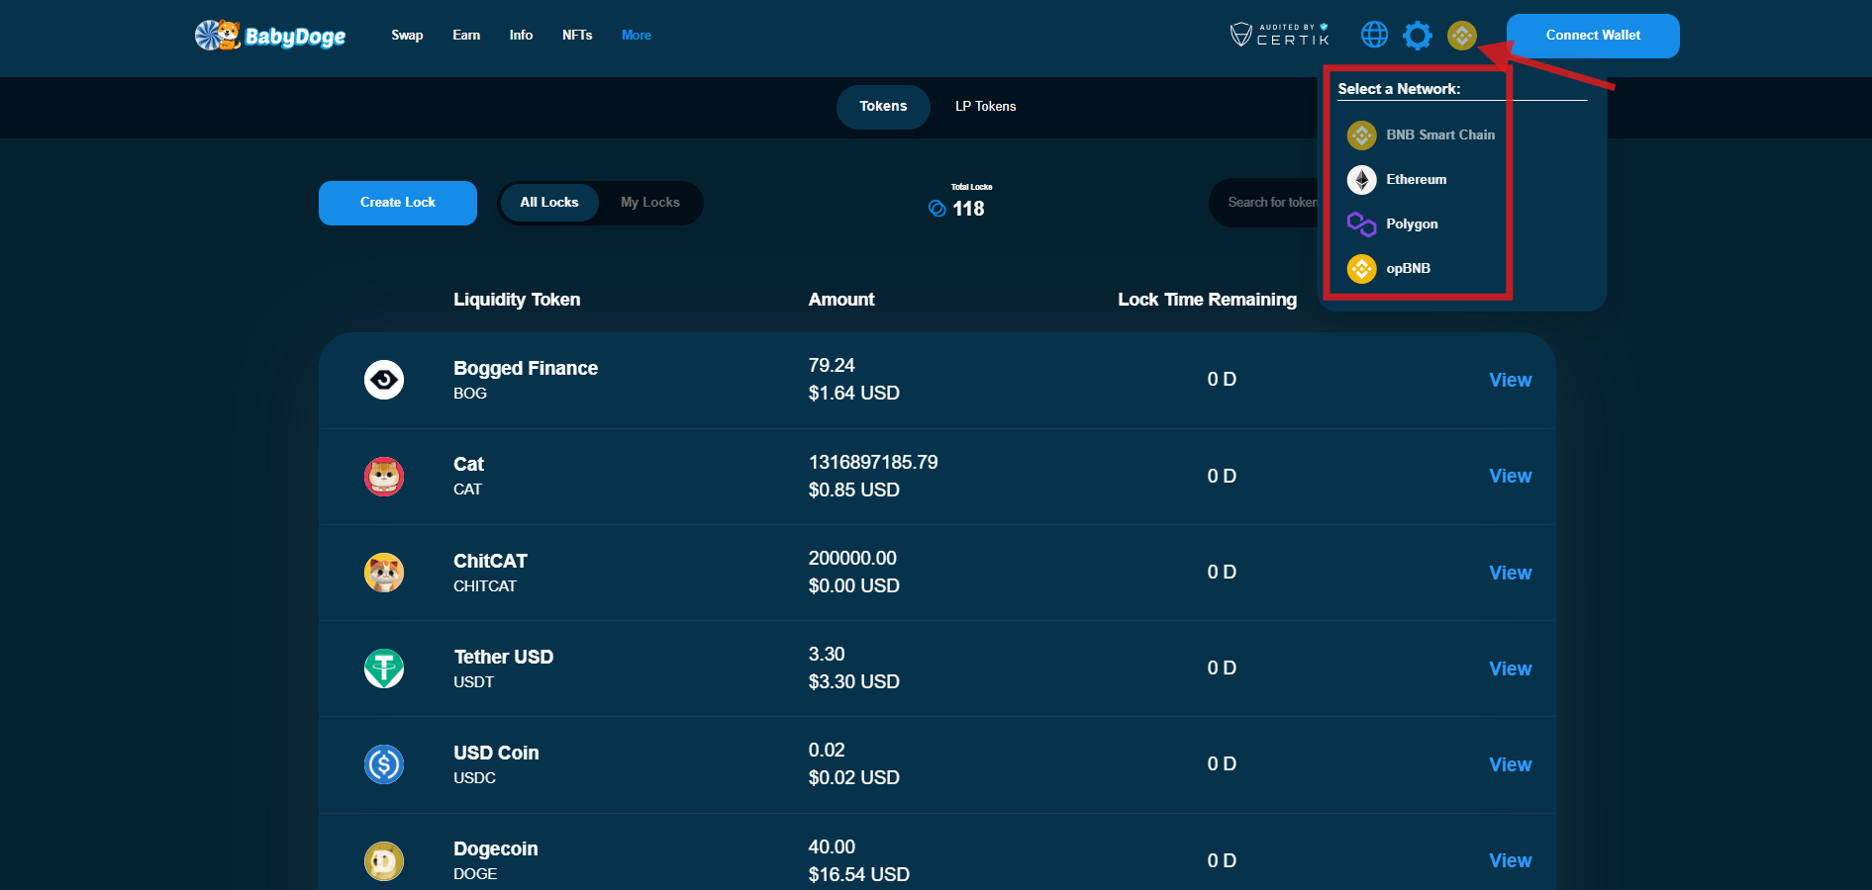Open the Info menu
Viewport: 1872px width, 890px height.
pyautogui.click(x=521, y=36)
